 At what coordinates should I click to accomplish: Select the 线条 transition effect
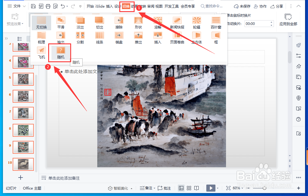coord(99,38)
